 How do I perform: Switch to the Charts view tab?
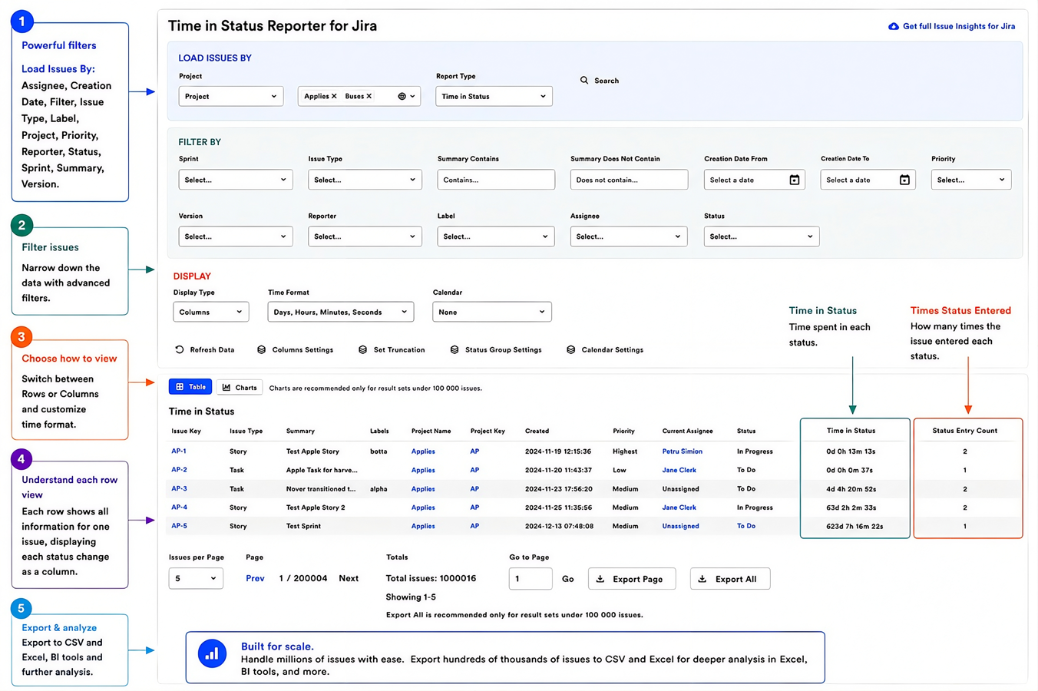pyautogui.click(x=240, y=387)
